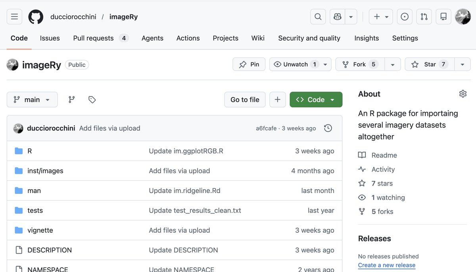
Task: Click the Releases heading
Action: pos(374,239)
